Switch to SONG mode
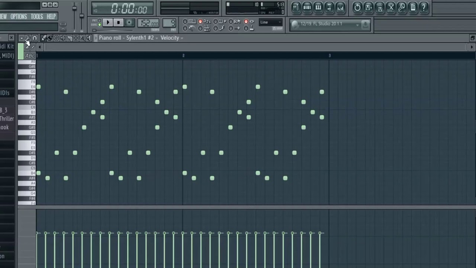This screenshot has height=268, width=476. [100, 25]
